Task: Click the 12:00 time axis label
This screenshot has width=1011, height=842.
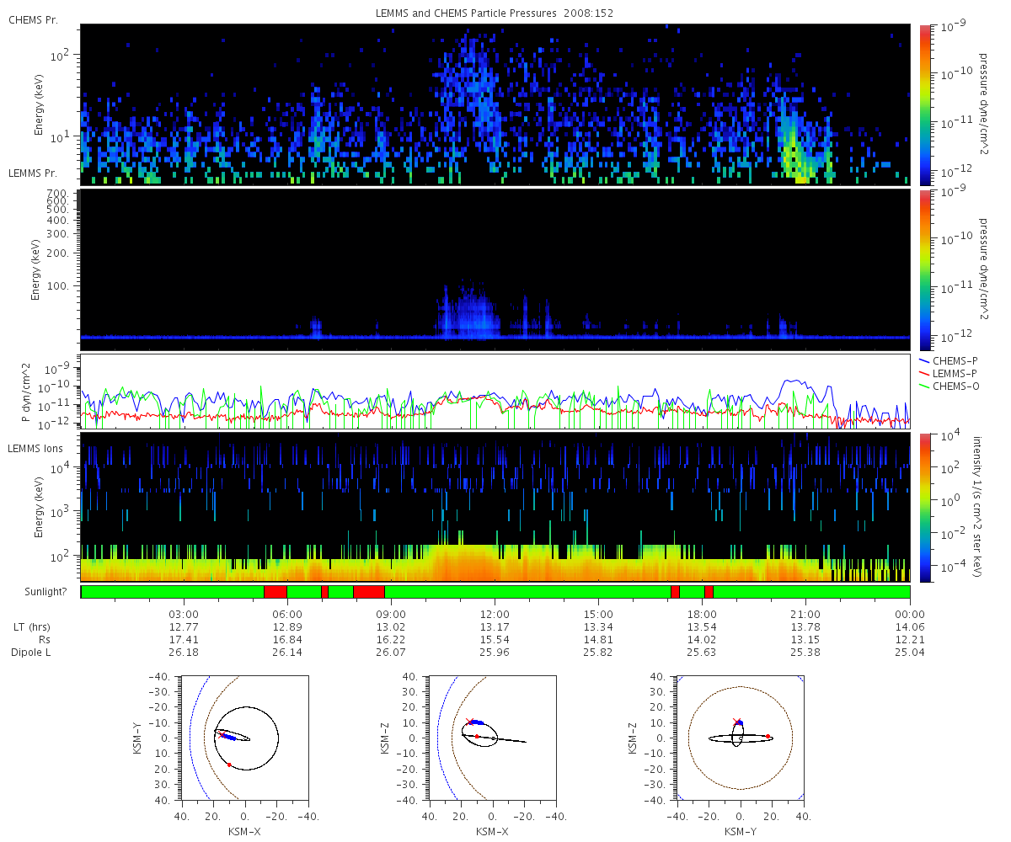Action: click(495, 614)
